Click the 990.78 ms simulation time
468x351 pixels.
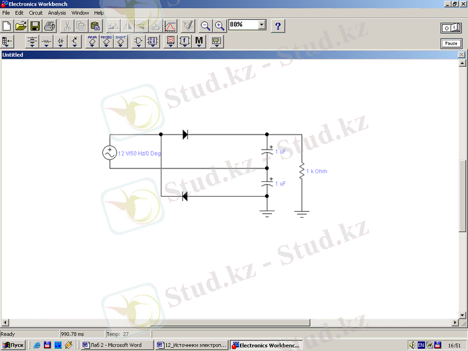pyautogui.click(x=73, y=334)
